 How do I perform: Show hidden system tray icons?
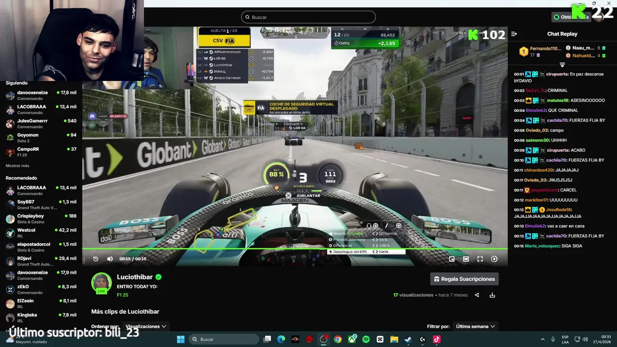click(542, 339)
